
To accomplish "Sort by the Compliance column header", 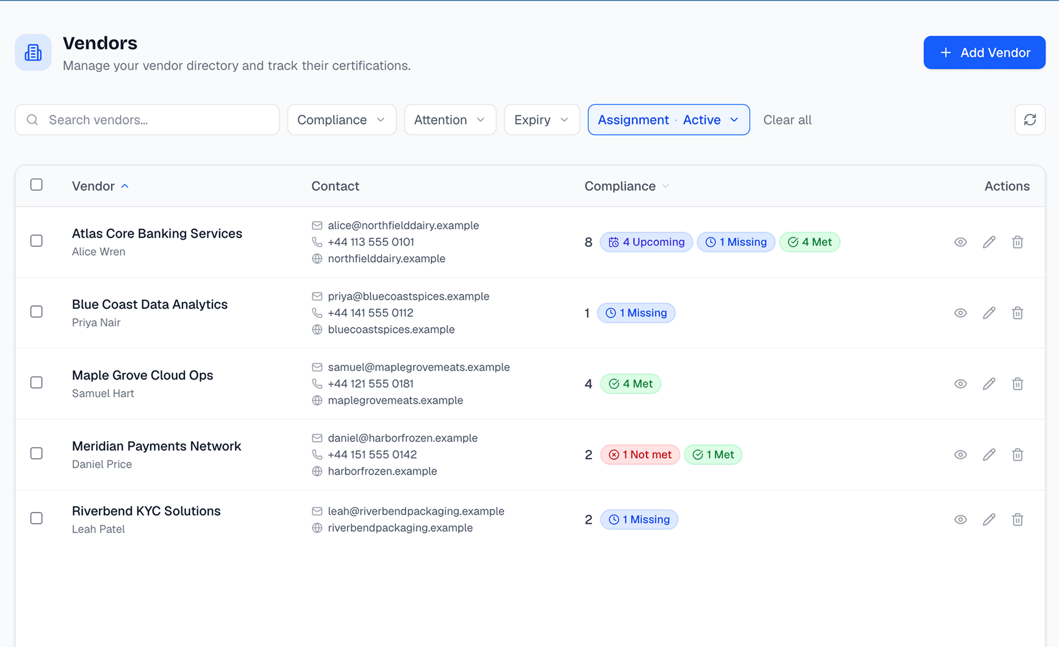I will click(627, 186).
